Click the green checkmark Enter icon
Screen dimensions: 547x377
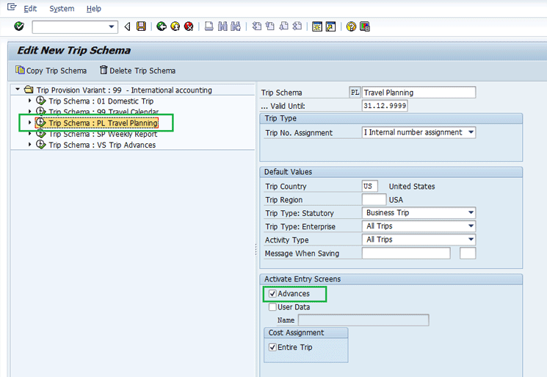[19, 26]
